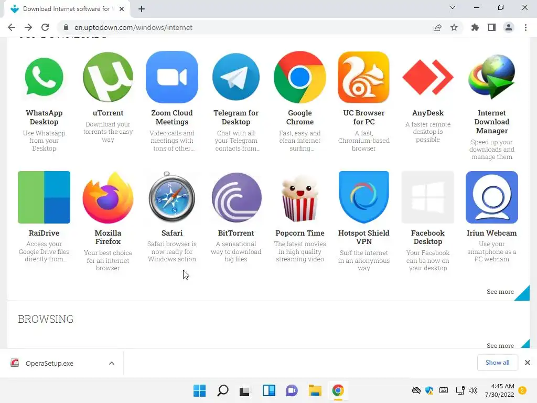The height and width of the screenshot is (403, 537).
Task: Open the notifications badge showing 2
Action: point(522,390)
